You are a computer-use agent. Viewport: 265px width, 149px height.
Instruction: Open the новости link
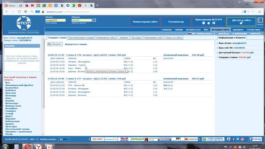tap(255, 34)
